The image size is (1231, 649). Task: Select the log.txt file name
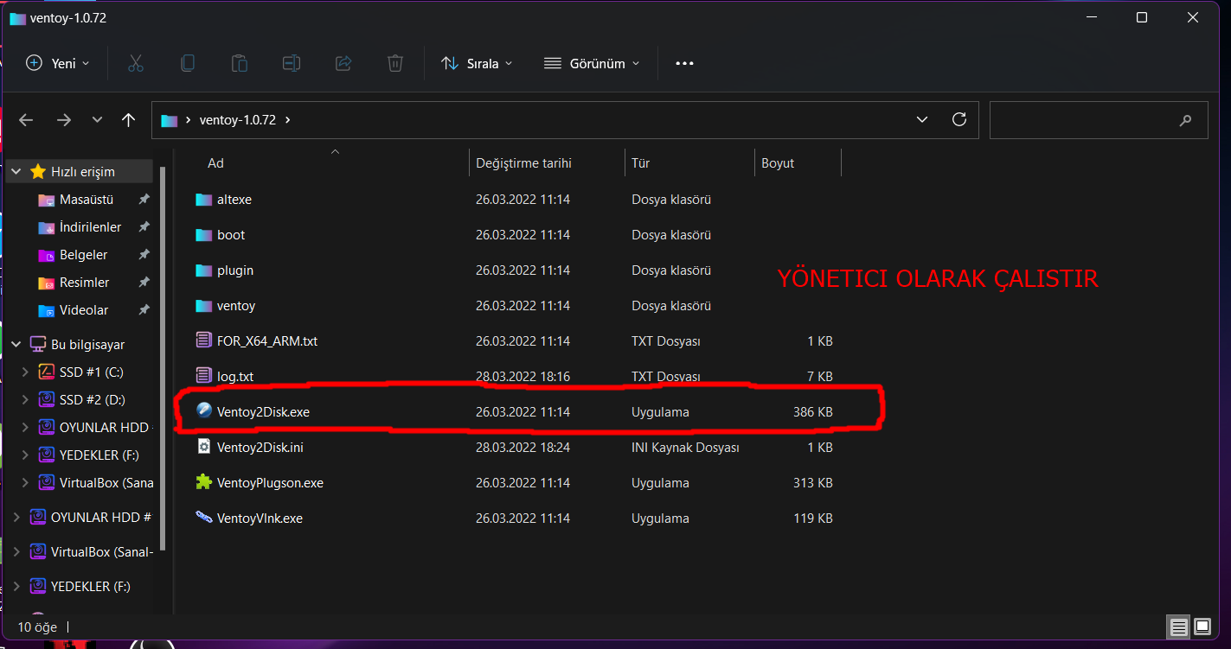[x=235, y=377]
